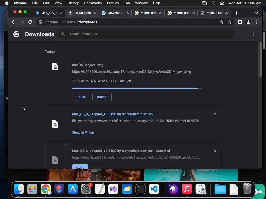The image size is (266, 199).
Task: Open the Apple menu
Action: 7,3
